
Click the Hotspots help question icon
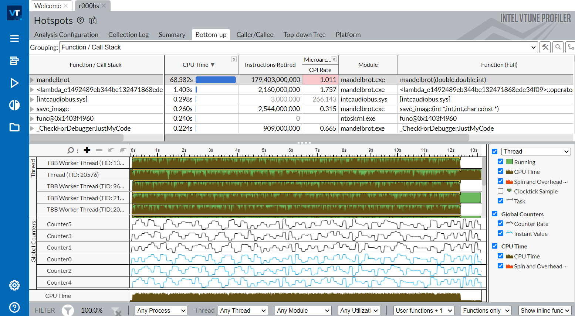pos(80,20)
